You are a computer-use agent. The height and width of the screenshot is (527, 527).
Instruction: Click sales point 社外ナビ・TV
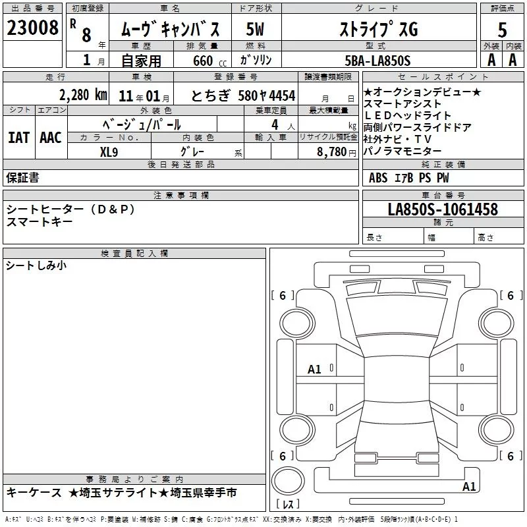pos(397,139)
